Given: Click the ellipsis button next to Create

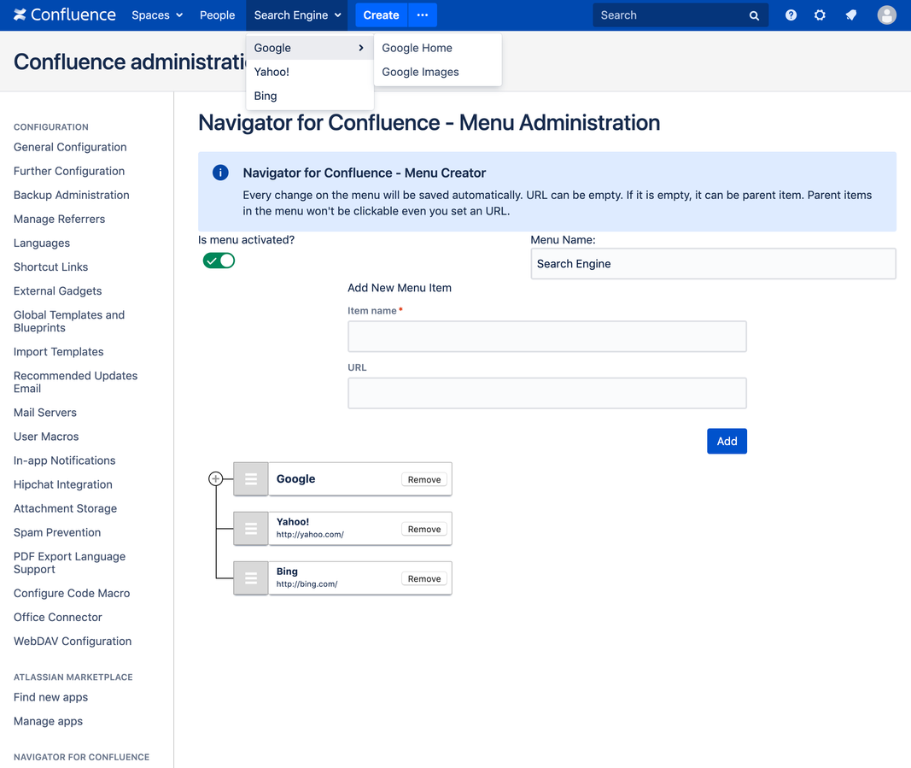Looking at the screenshot, I should (x=423, y=15).
